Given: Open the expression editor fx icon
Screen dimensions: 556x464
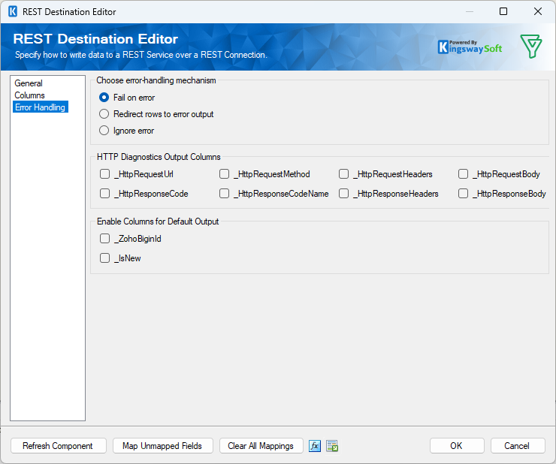Looking at the screenshot, I should coord(315,445).
